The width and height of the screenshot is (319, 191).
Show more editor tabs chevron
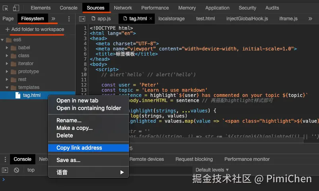pos(310,19)
